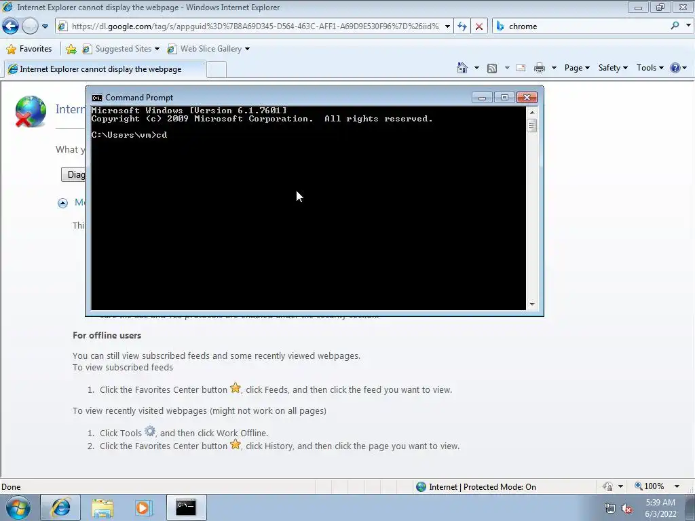Screen dimensions: 695x521
Task: Click the Done status text
Action: 11,487
